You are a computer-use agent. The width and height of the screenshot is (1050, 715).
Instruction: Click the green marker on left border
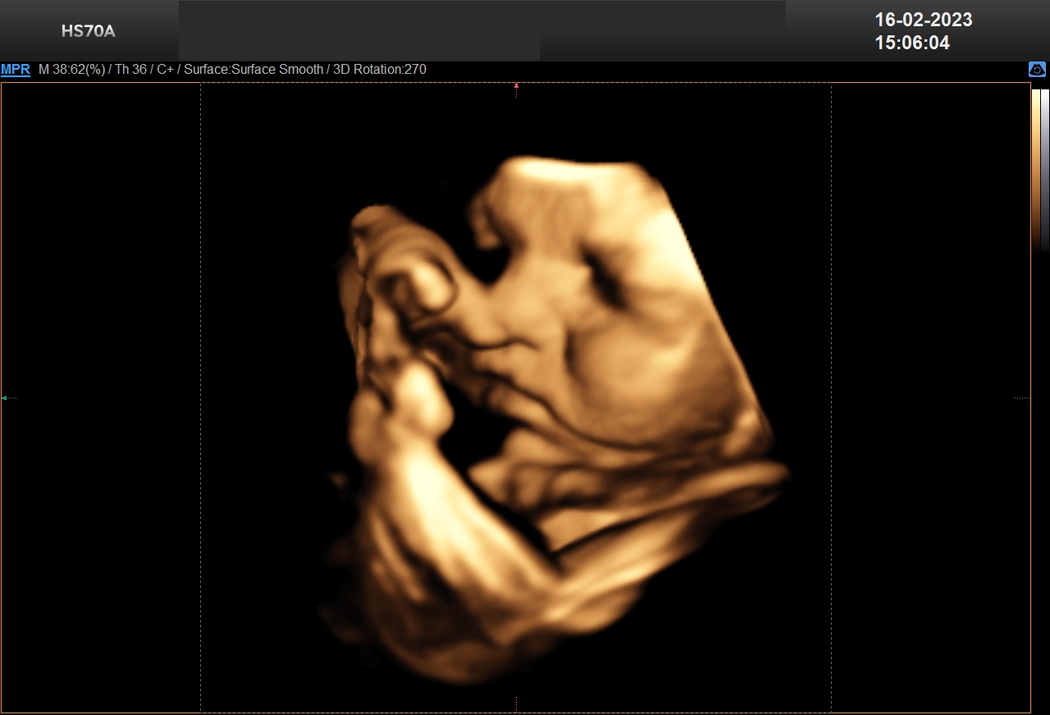tap(4, 398)
